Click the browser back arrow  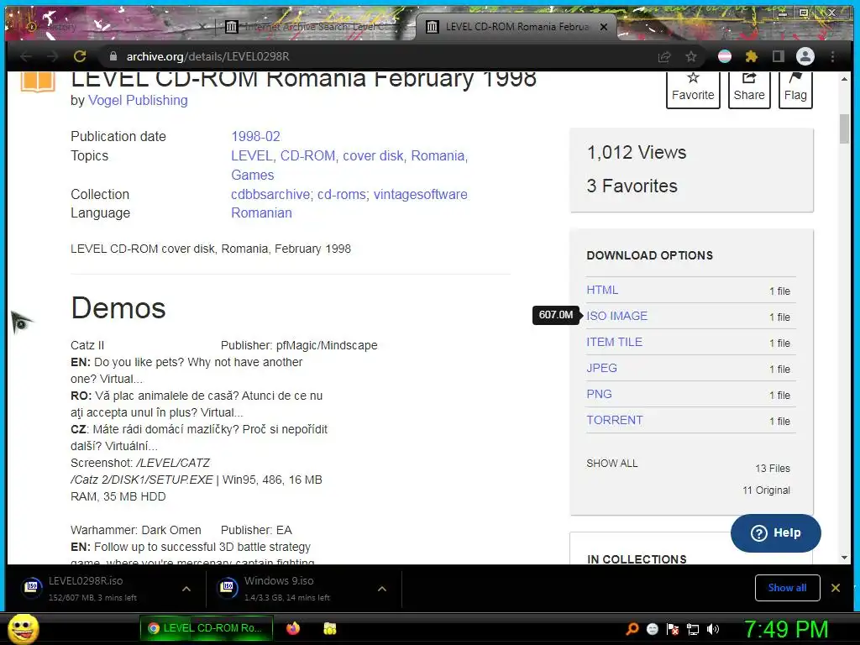(x=26, y=56)
